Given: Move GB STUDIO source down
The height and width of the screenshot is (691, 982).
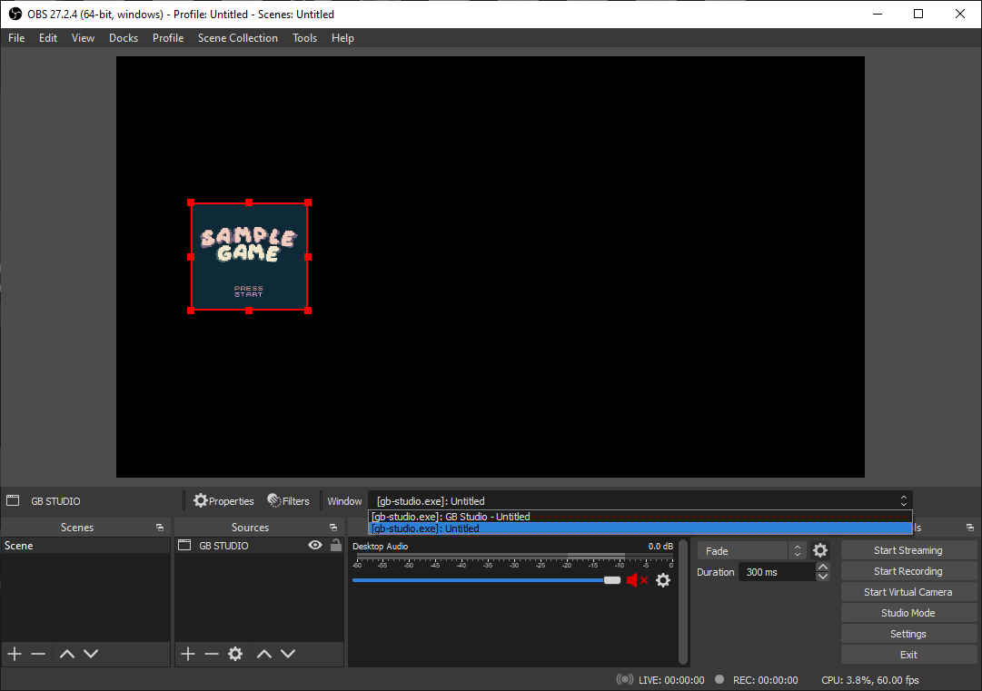Looking at the screenshot, I should coord(288,654).
